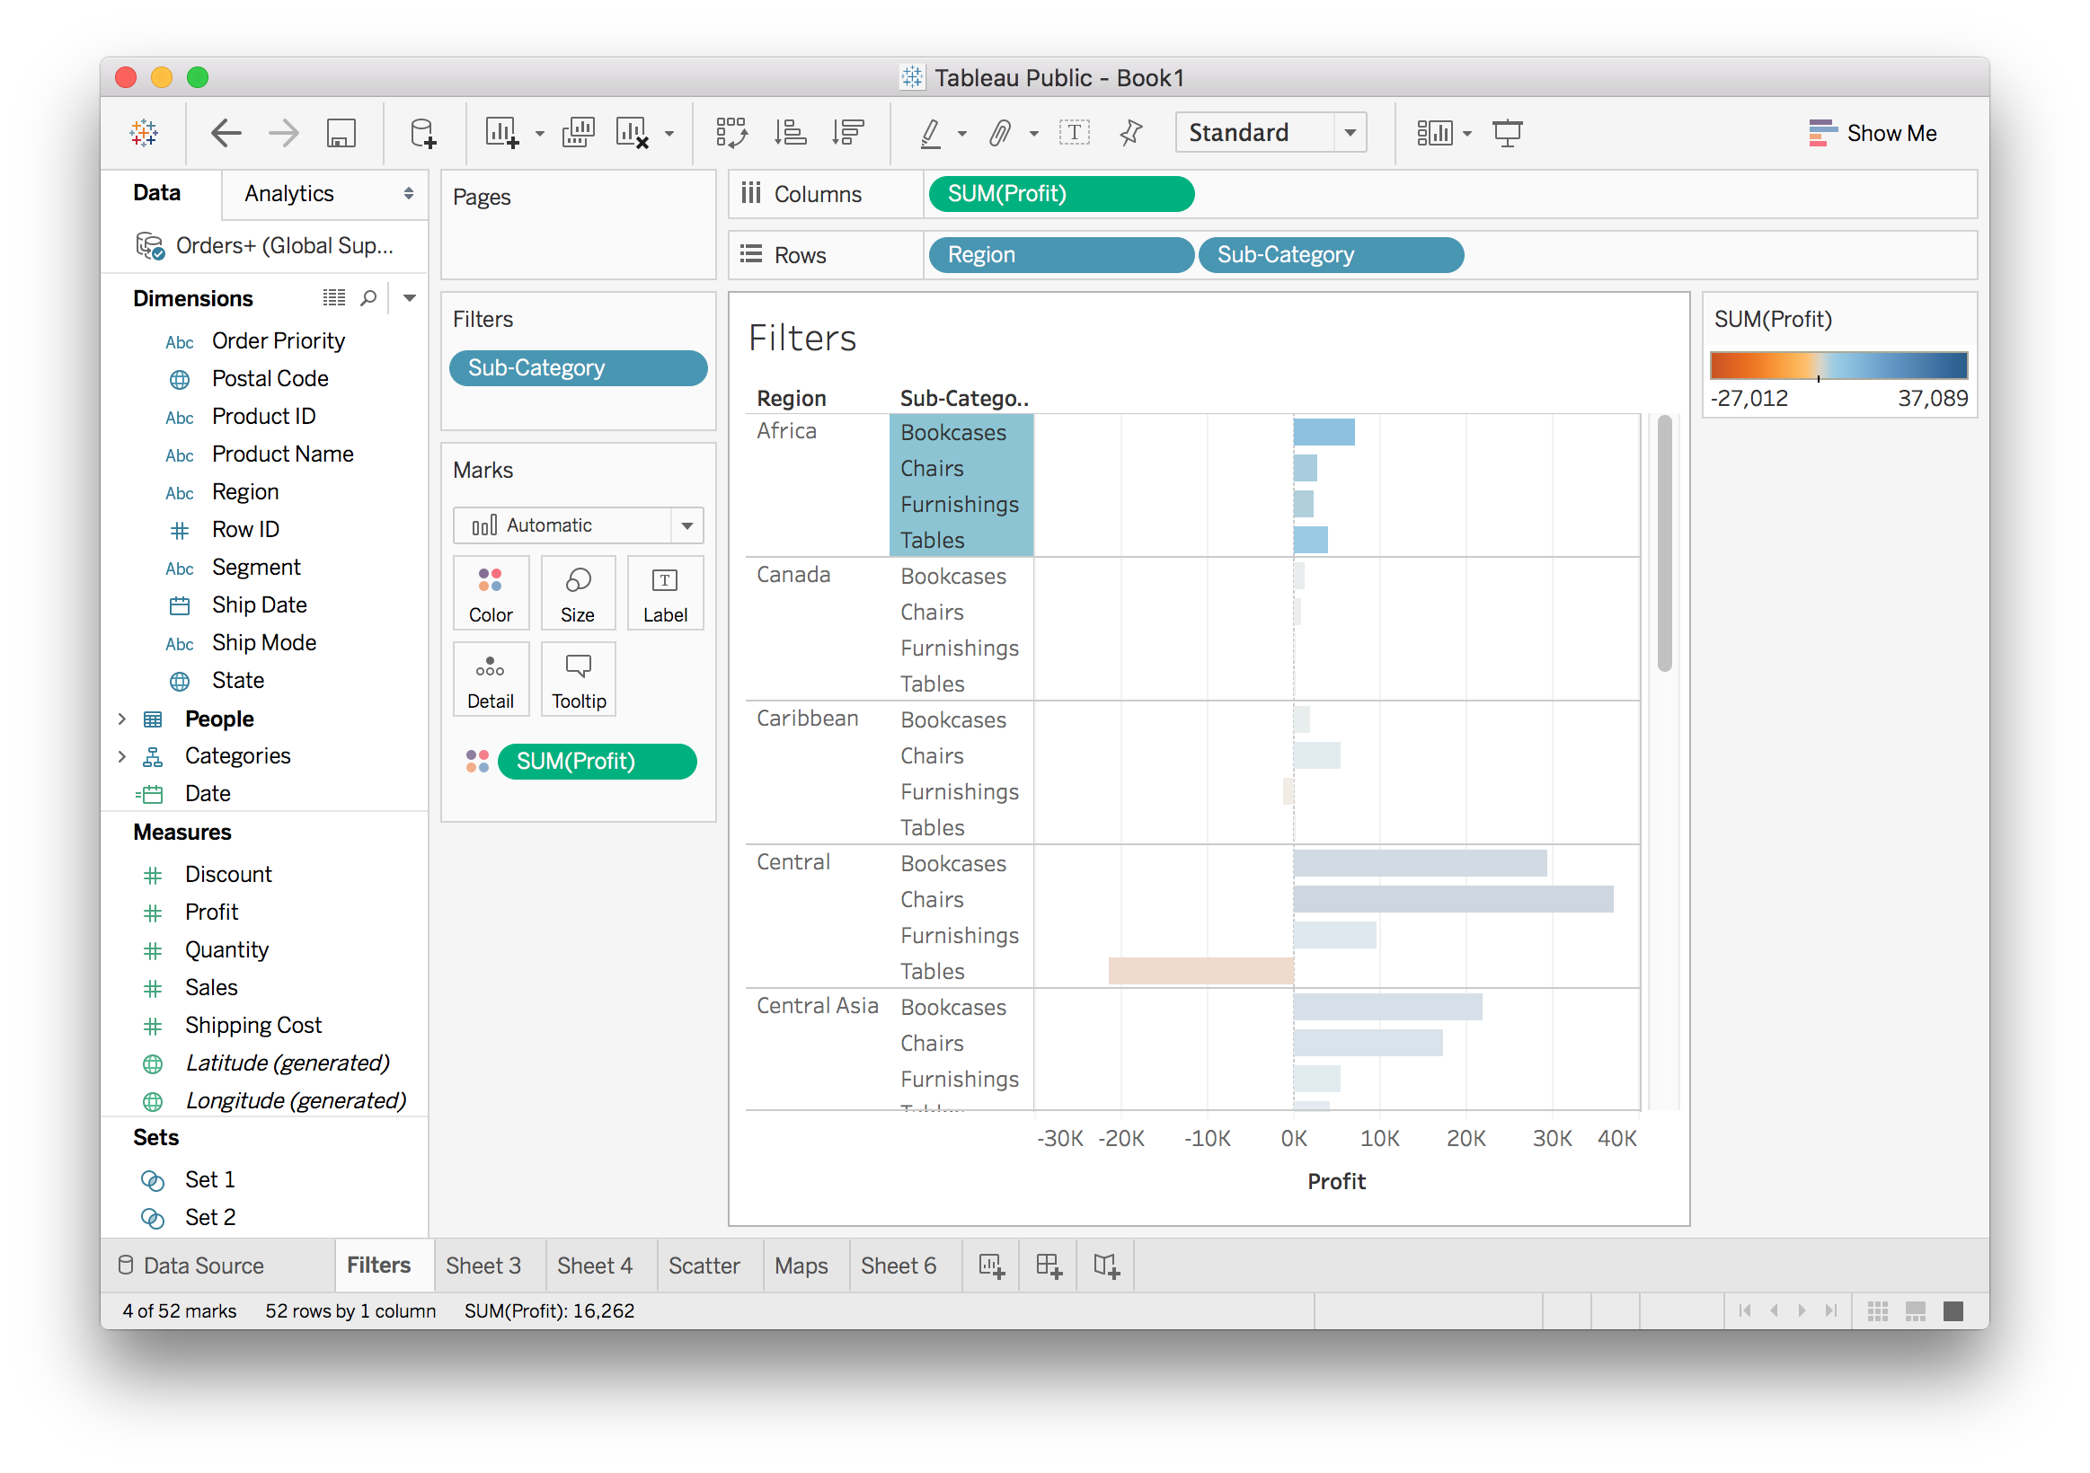Click the Swap Rows and Columns icon
Image resolution: width=2090 pixels, height=1473 pixels.
tap(731, 133)
